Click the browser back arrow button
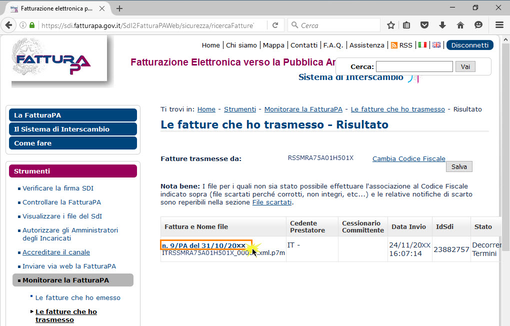Viewport: 510px width, 326px height. [x=9, y=25]
